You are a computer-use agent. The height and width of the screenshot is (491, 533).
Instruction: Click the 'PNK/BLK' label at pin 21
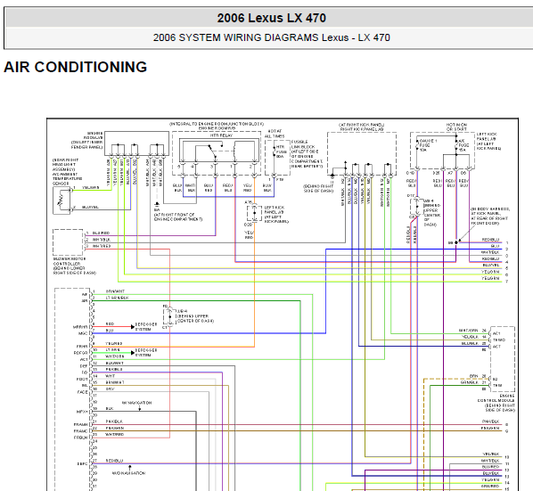pos(114,421)
